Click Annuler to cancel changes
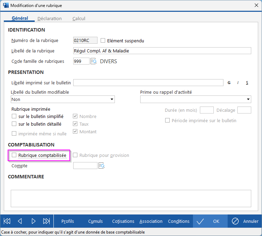The height and width of the screenshot is (236, 262). [245, 221]
